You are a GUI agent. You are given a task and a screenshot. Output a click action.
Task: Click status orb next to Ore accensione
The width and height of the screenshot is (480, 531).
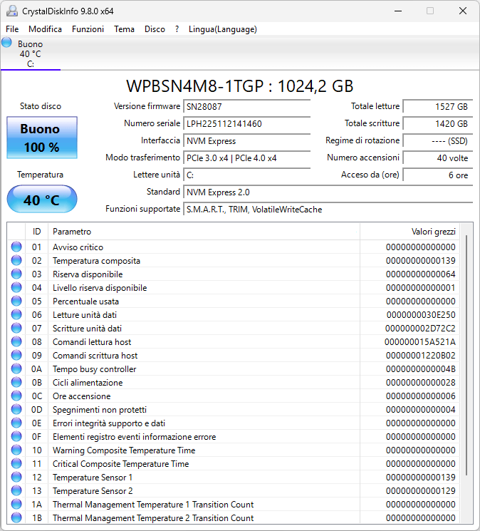16,396
